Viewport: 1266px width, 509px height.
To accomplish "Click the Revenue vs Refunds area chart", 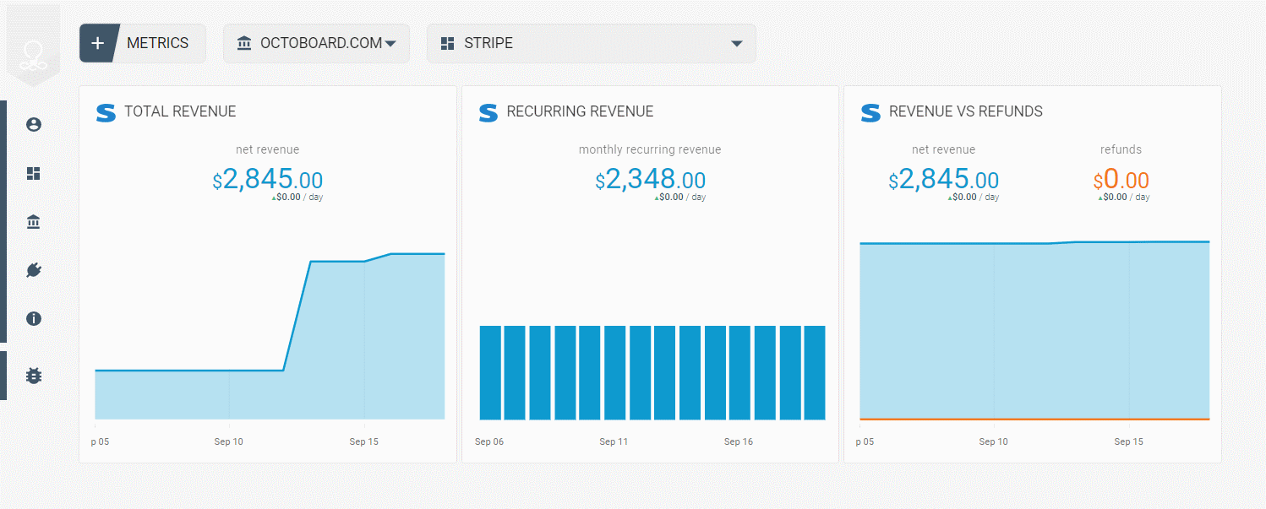I will 1034,330.
